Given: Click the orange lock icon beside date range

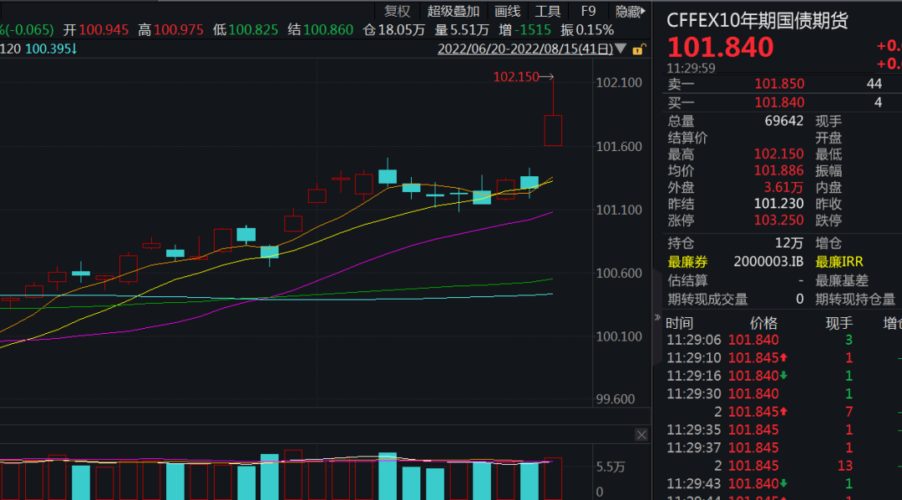Looking at the screenshot, I should tap(639, 49).
